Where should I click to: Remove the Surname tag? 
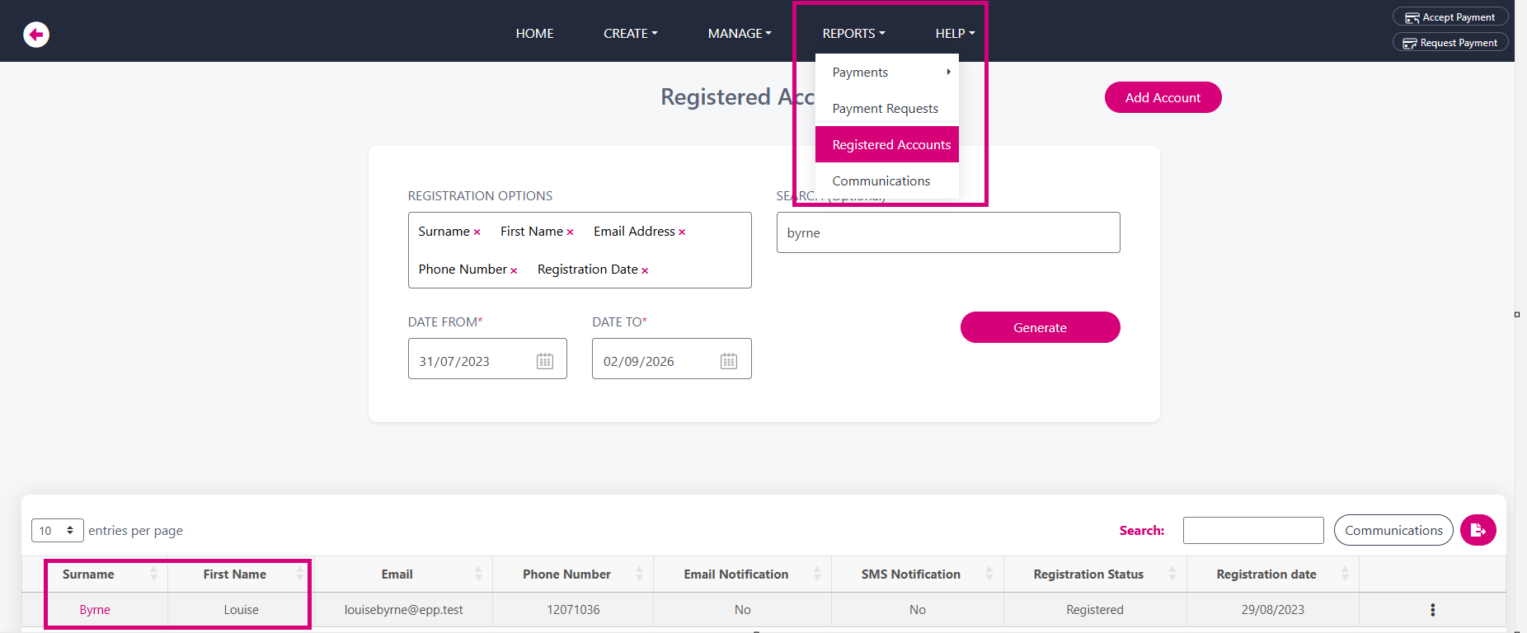[477, 232]
